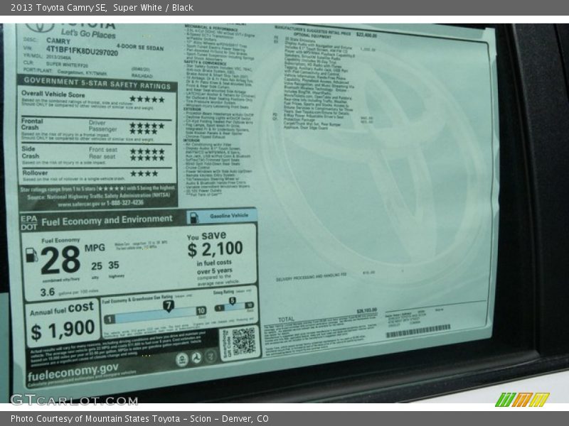This screenshot has width=569, height=426.
Task: Click the smartphone QR code
Action: [x=244, y=341]
